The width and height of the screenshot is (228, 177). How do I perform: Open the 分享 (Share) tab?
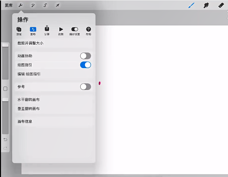(x=47, y=31)
